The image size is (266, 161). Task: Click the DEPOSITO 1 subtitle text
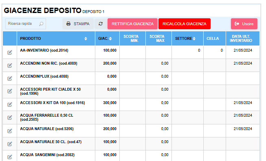pos(93,12)
